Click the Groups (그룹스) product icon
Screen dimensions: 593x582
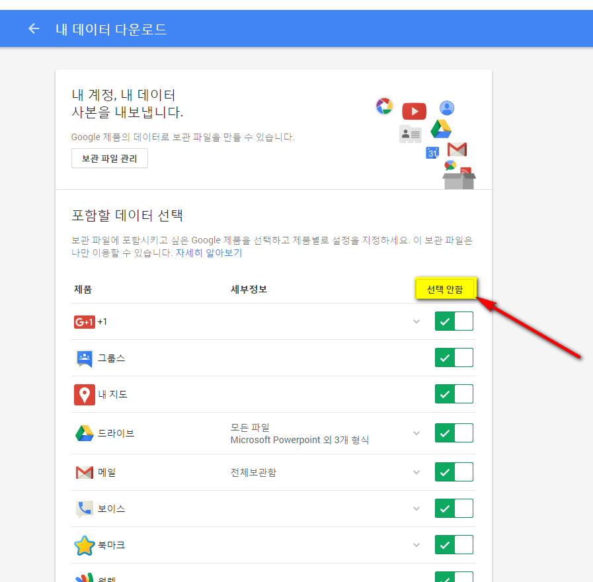pyautogui.click(x=85, y=358)
